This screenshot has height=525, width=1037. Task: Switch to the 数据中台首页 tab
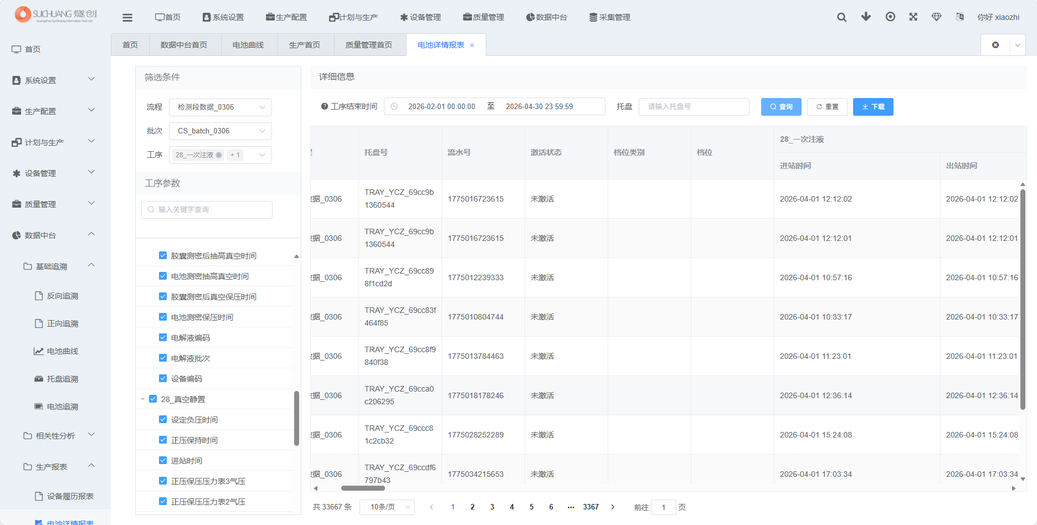point(184,45)
